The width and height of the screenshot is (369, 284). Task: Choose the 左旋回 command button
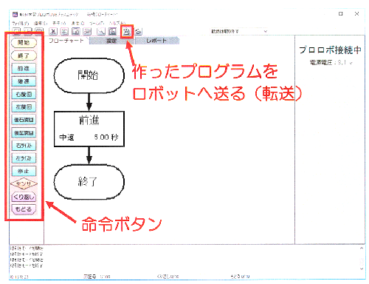[24, 107]
